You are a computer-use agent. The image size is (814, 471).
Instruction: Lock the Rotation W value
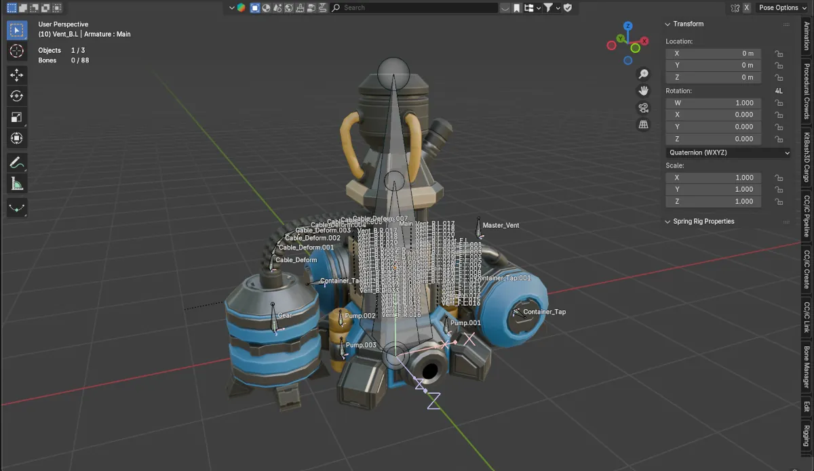779,104
